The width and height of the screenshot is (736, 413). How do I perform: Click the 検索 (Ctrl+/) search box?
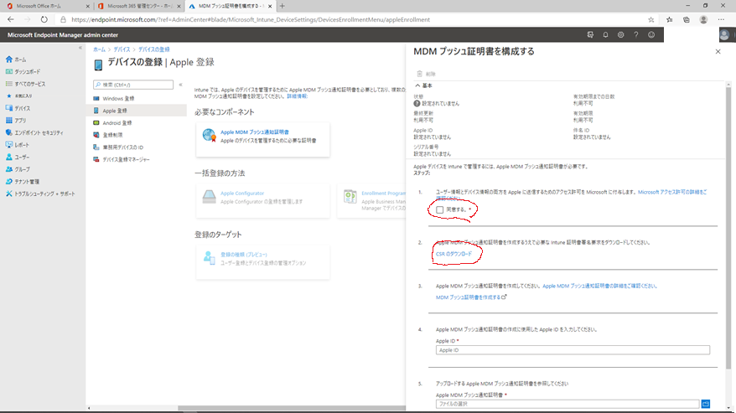pyautogui.click(x=133, y=85)
